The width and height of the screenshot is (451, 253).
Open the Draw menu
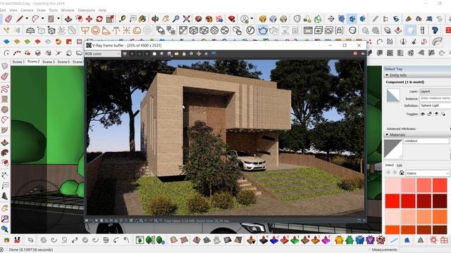(x=41, y=10)
